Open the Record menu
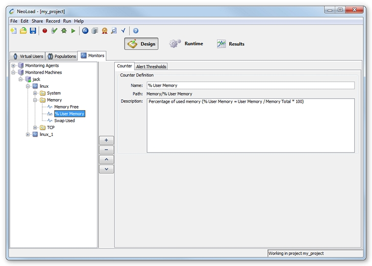Image resolution: width=372 pixels, height=266 pixels. (53, 21)
